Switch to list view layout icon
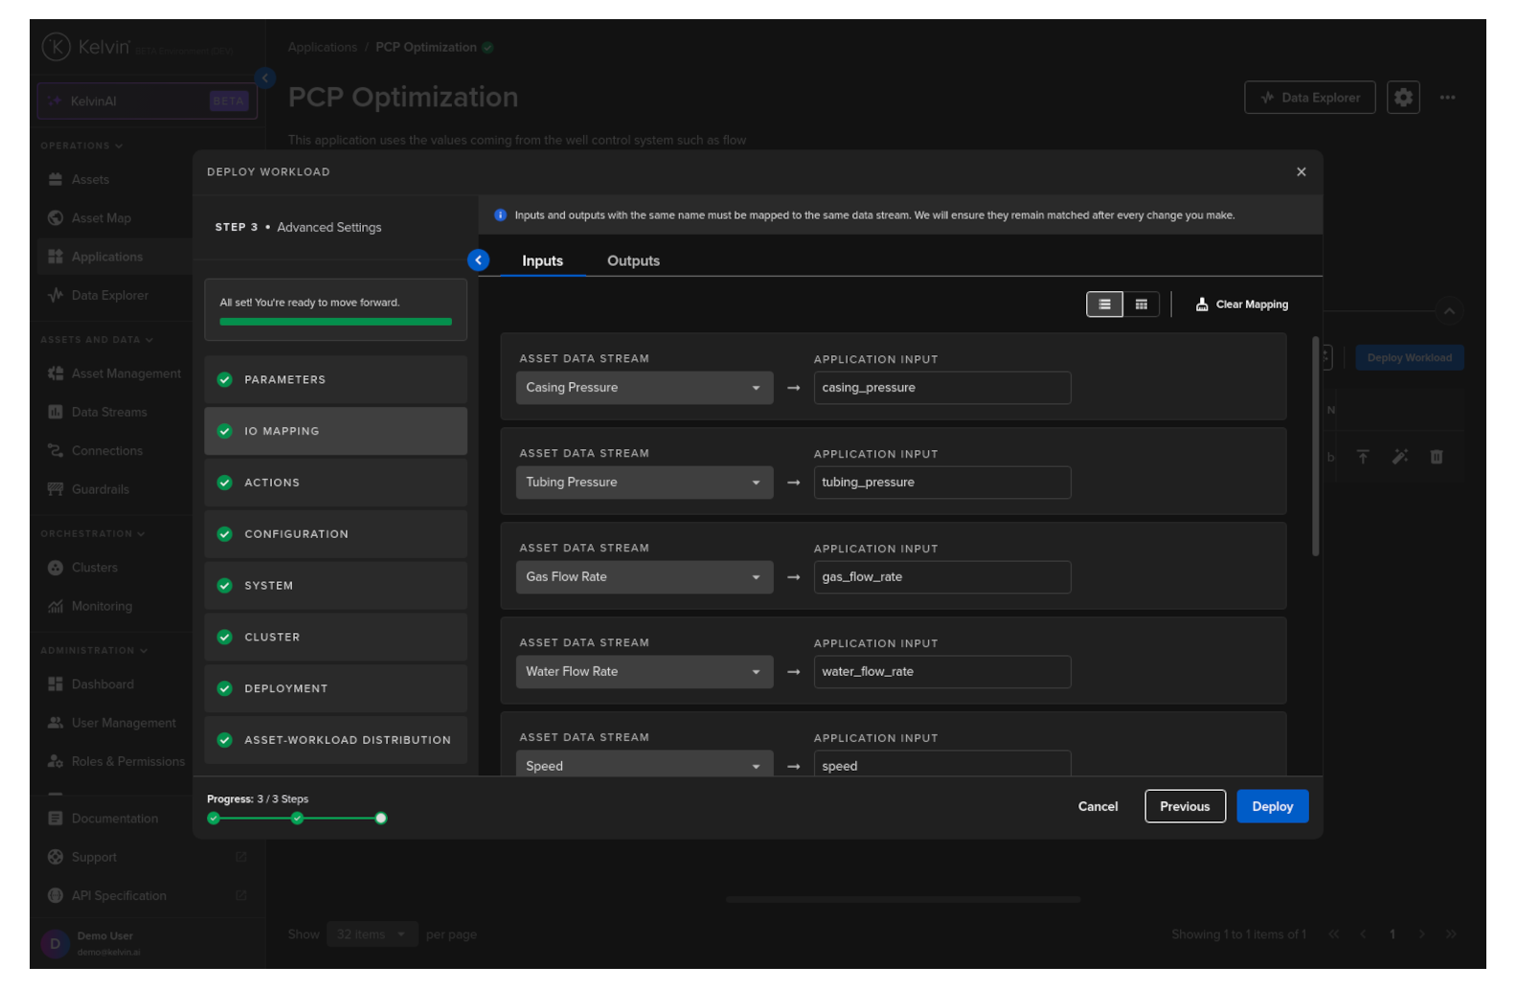This screenshot has width=1517, height=989. click(1104, 304)
